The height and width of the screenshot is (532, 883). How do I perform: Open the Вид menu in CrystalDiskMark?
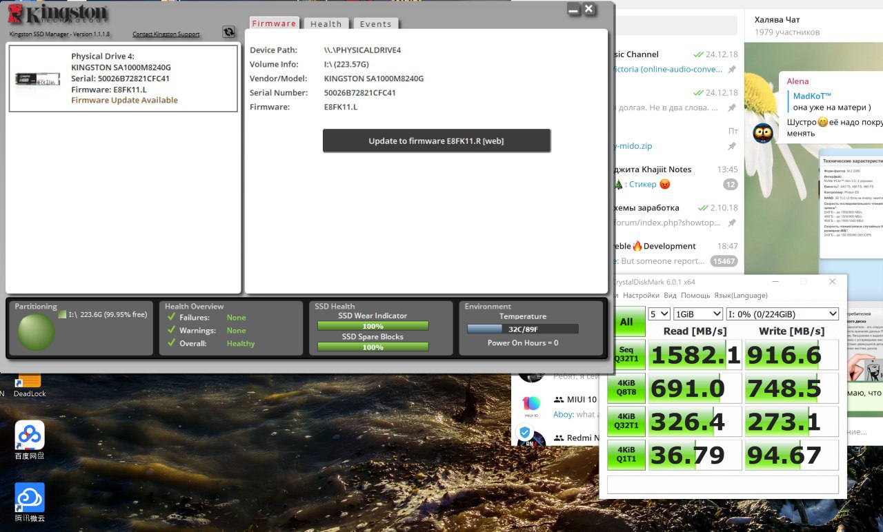point(670,295)
